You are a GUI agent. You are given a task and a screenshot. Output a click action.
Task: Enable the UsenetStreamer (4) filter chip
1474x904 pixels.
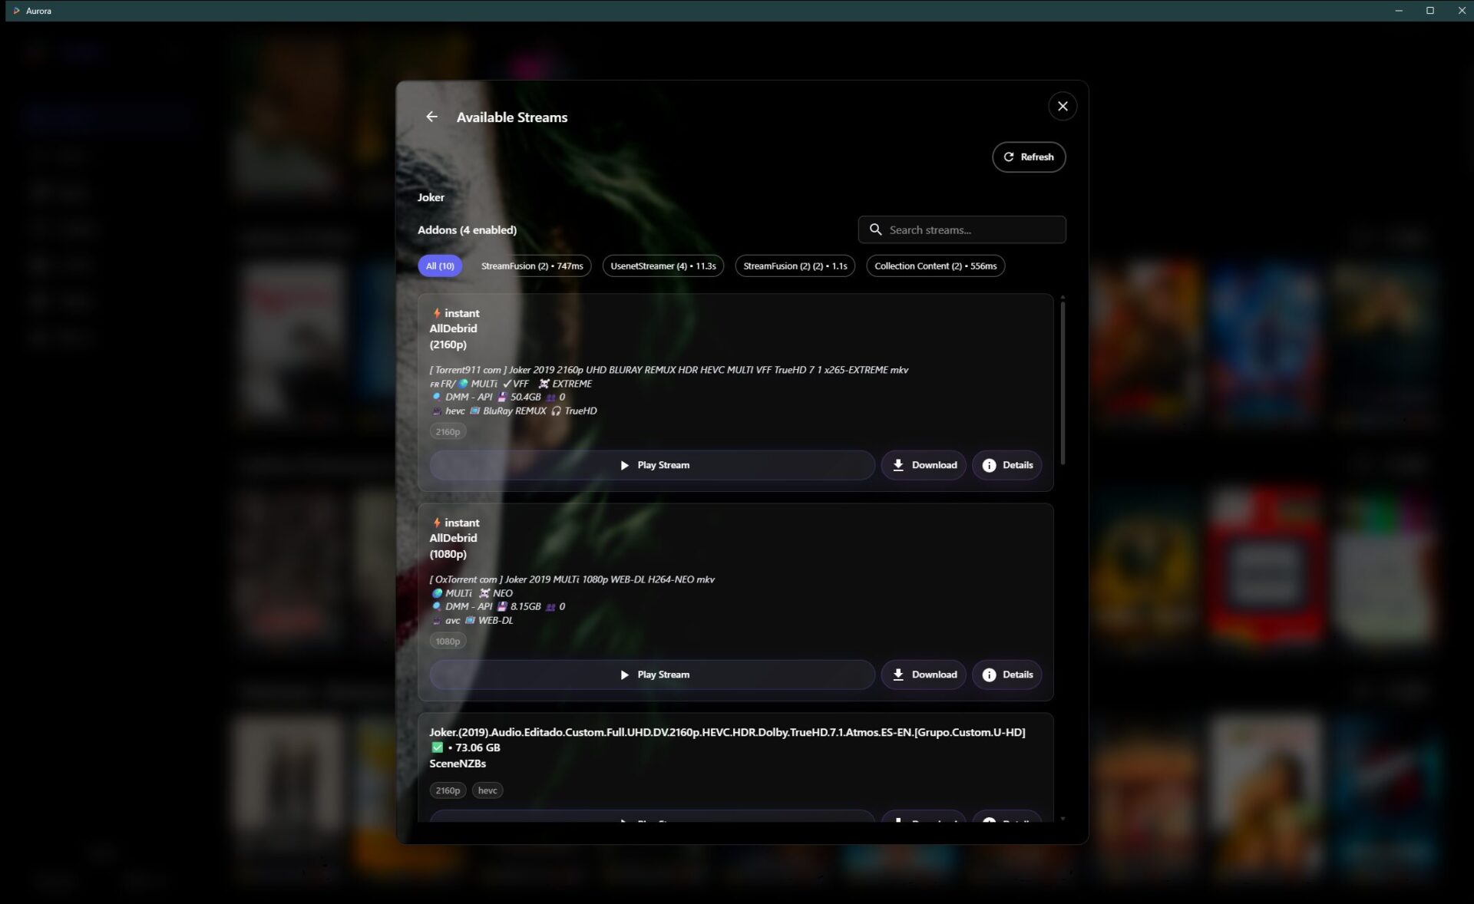(x=663, y=266)
